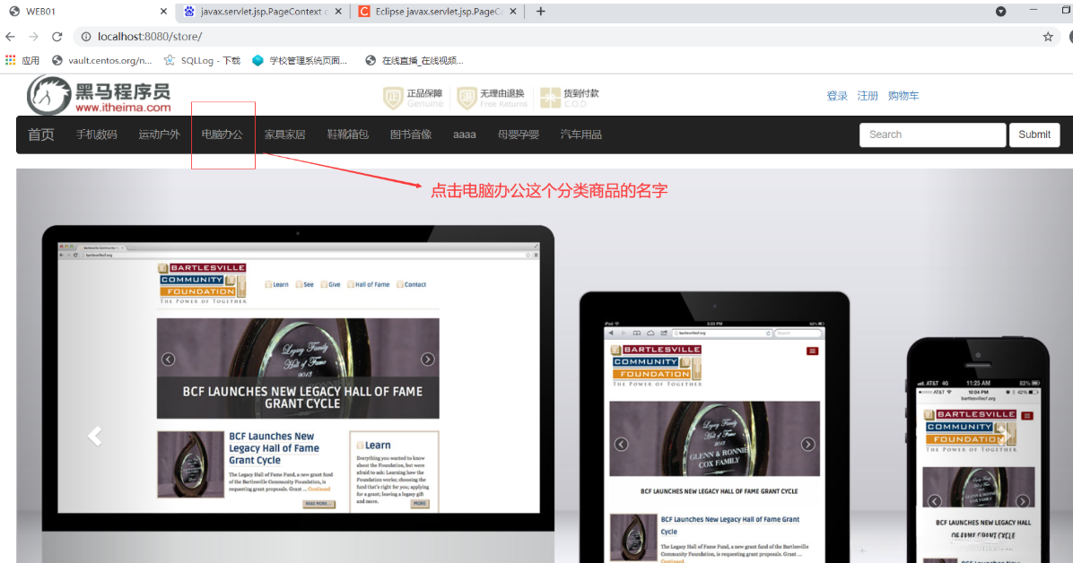Image resolution: width=1073 pixels, height=563 pixels.
Task: Select the 电脑办公 category in navigation
Action: pos(222,134)
